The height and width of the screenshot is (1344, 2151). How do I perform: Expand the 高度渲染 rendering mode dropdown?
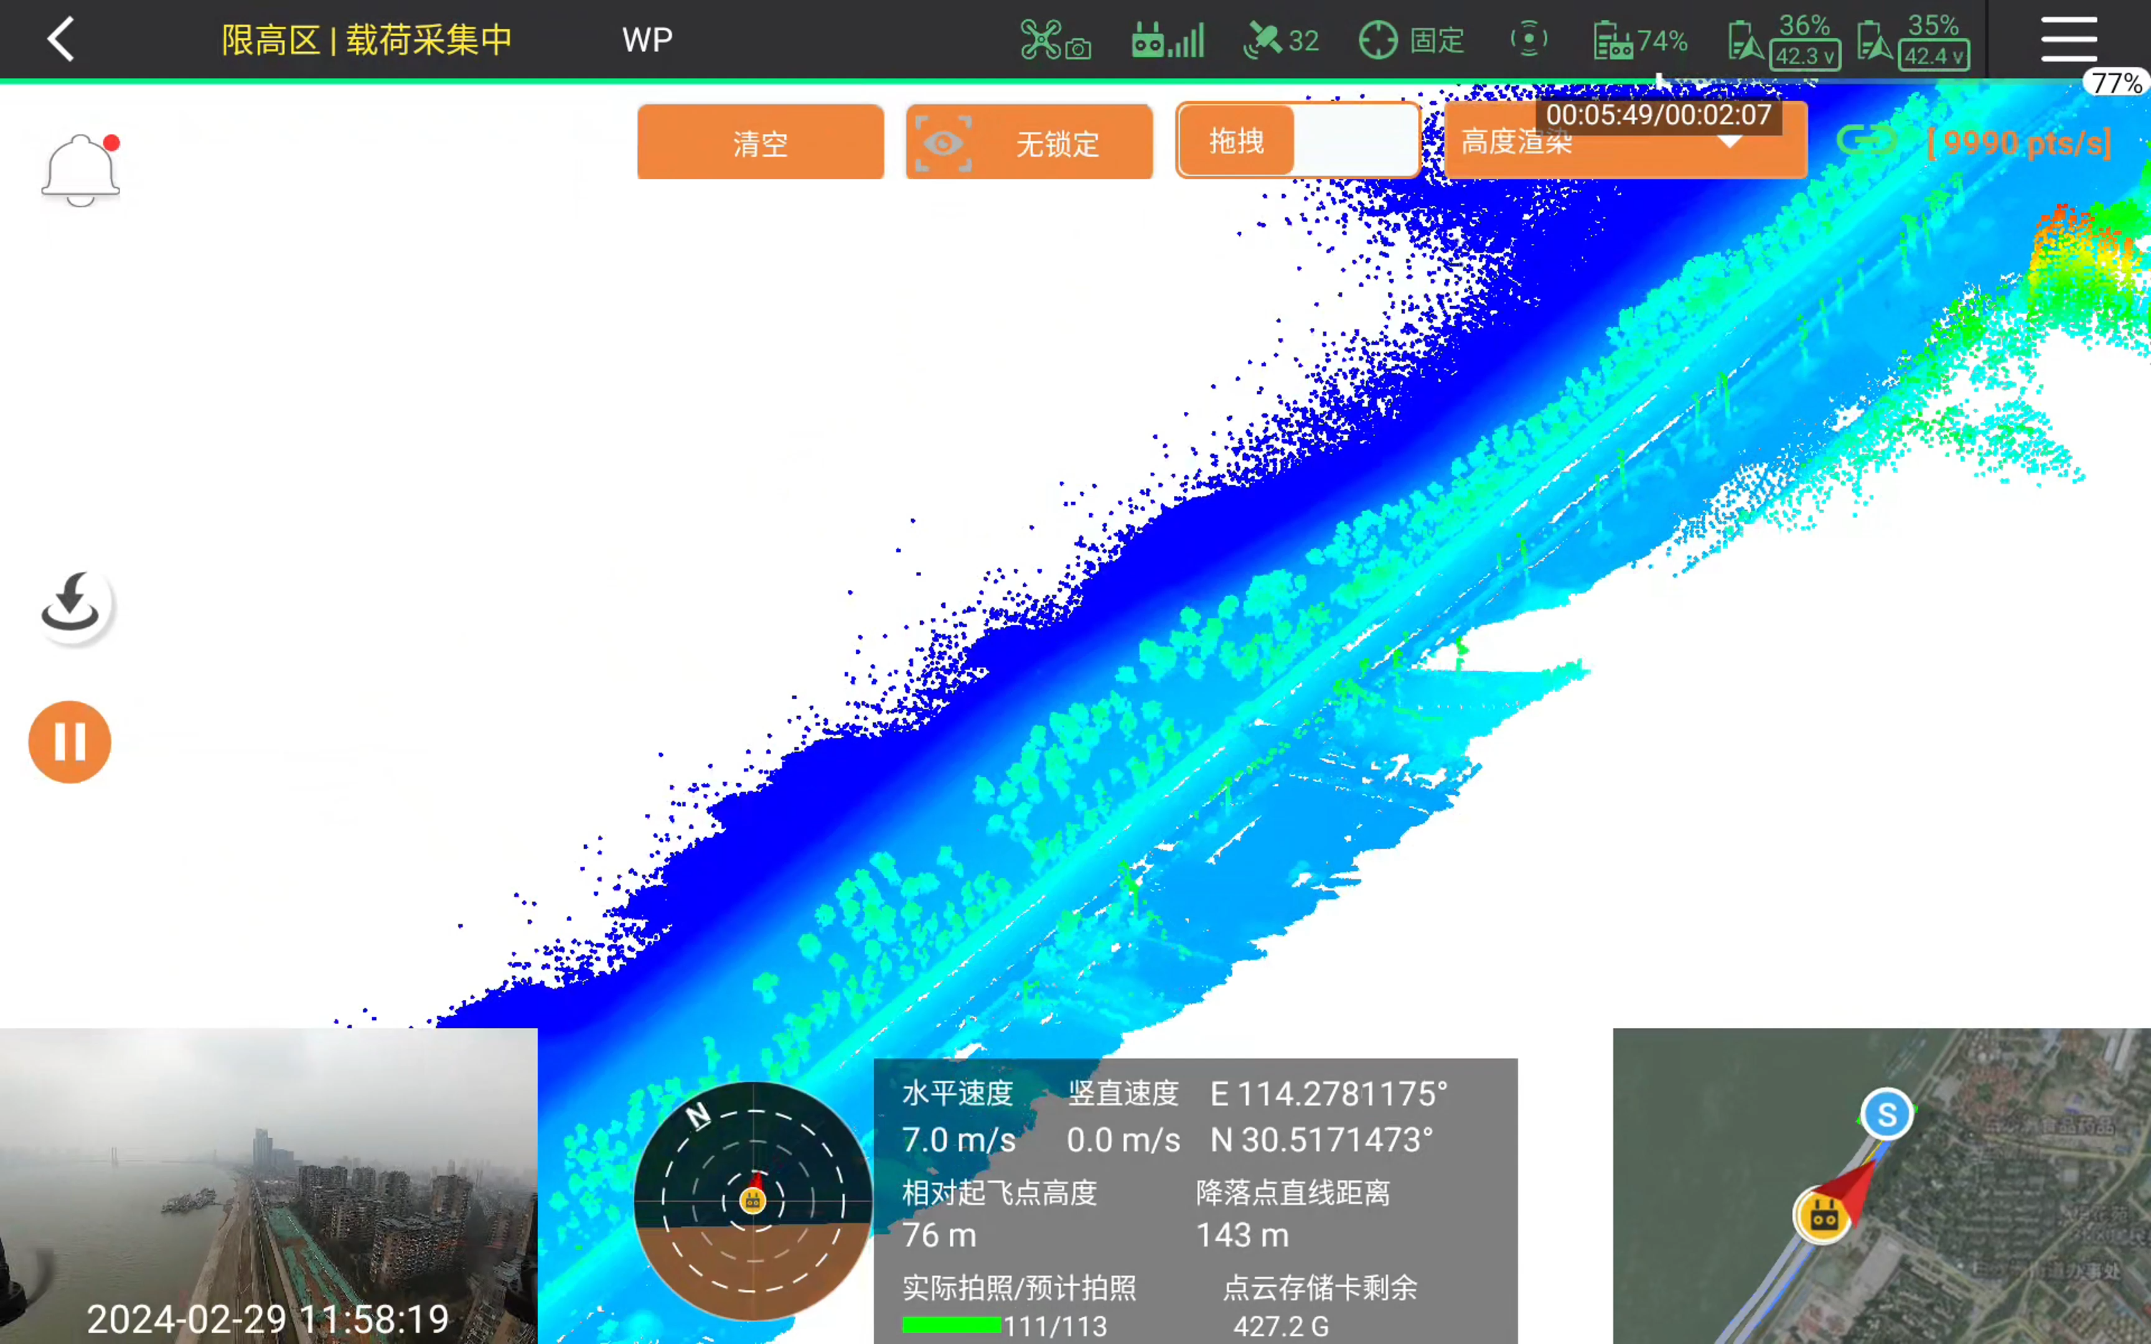[x=1626, y=142]
